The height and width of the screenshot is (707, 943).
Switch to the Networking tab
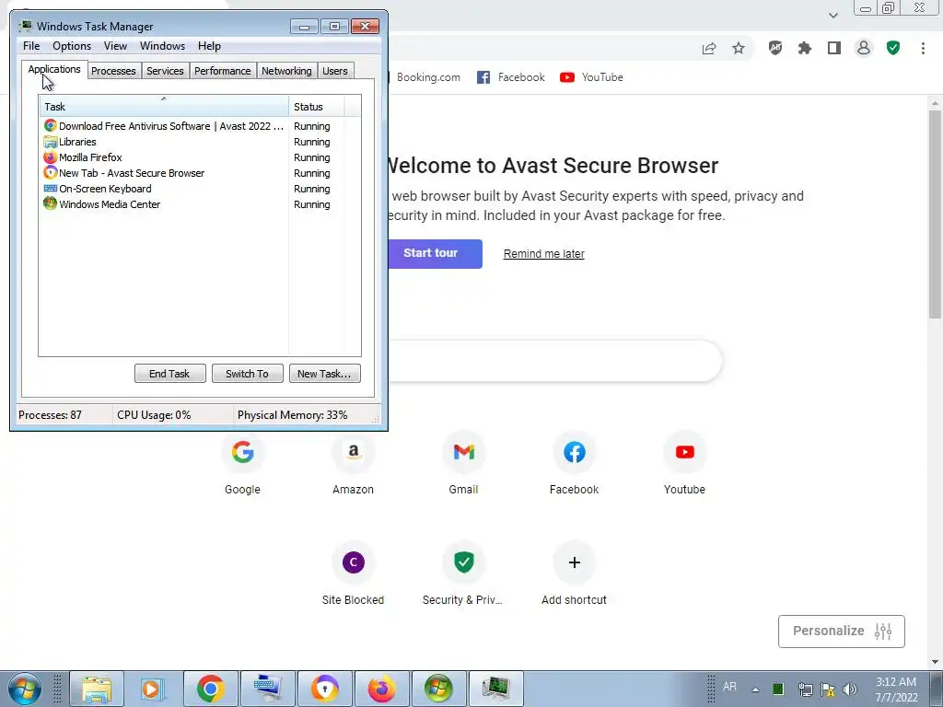point(286,71)
